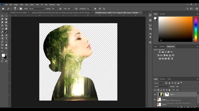
Task: Select the Hand tool
Action: tap(6, 45)
